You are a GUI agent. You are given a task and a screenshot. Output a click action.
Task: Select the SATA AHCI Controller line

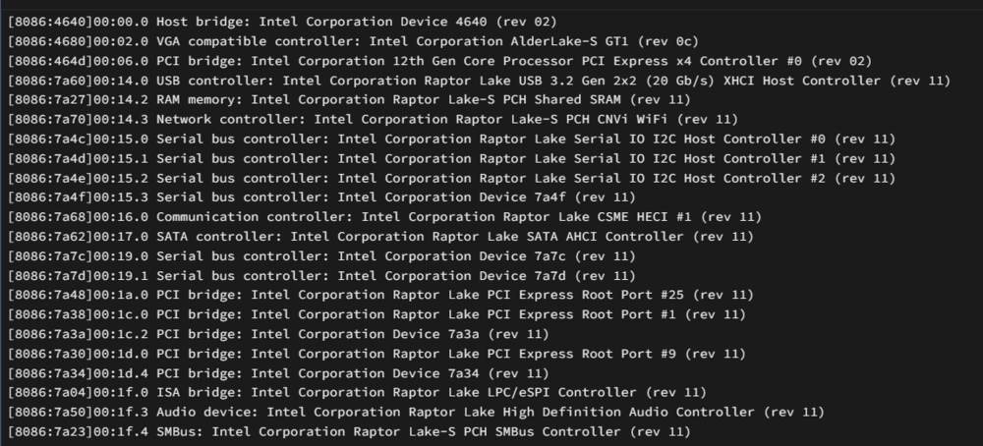pyautogui.click(x=380, y=236)
